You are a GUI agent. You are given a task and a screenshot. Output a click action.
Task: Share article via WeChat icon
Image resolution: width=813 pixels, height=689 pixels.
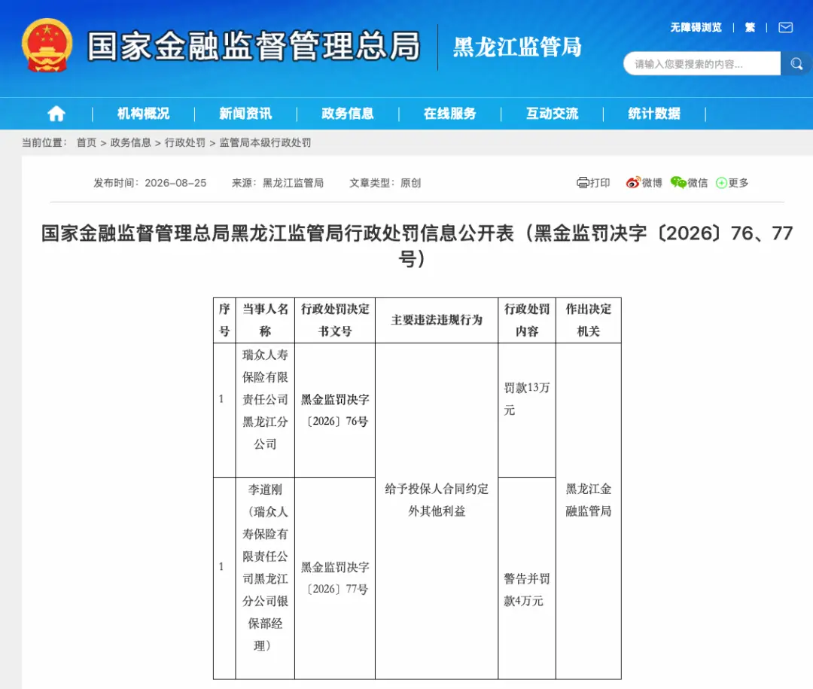[677, 183]
